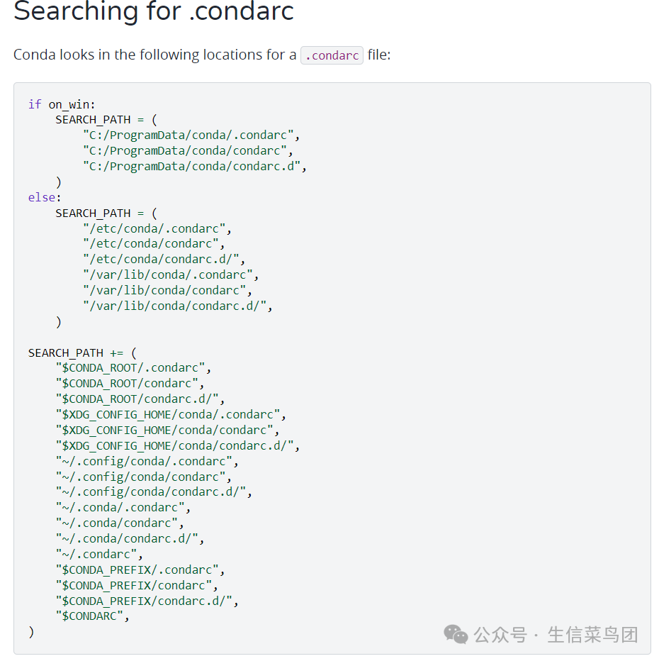This screenshot has width=659, height=661.
Task: Click the Searching for .condarc heading
Action: [153, 11]
